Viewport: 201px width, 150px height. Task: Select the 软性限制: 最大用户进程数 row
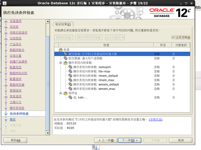click(x=122, y=58)
